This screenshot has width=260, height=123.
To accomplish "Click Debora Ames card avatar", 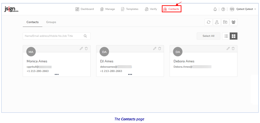I will (x=178, y=52).
